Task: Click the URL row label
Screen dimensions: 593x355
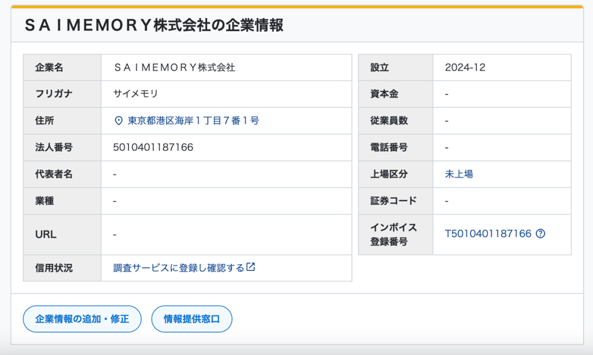Action: pos(46,234)
